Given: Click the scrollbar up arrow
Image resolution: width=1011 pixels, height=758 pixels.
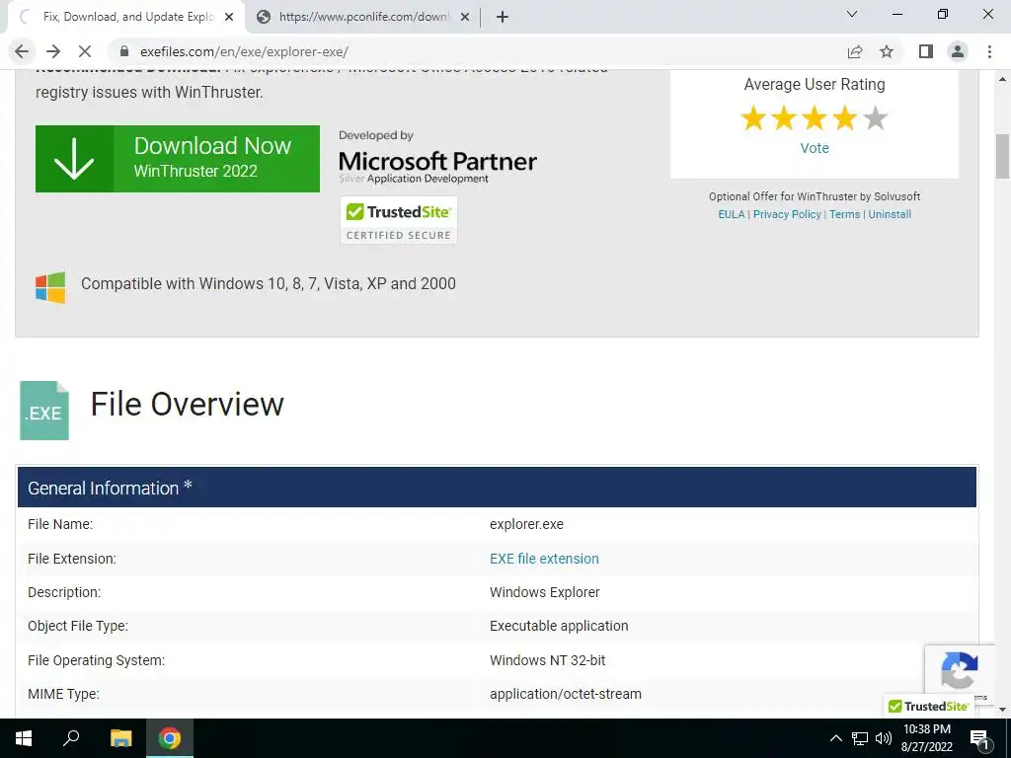Looking at the screenshot, I should pyautogui.click(x=1002, y=79).
